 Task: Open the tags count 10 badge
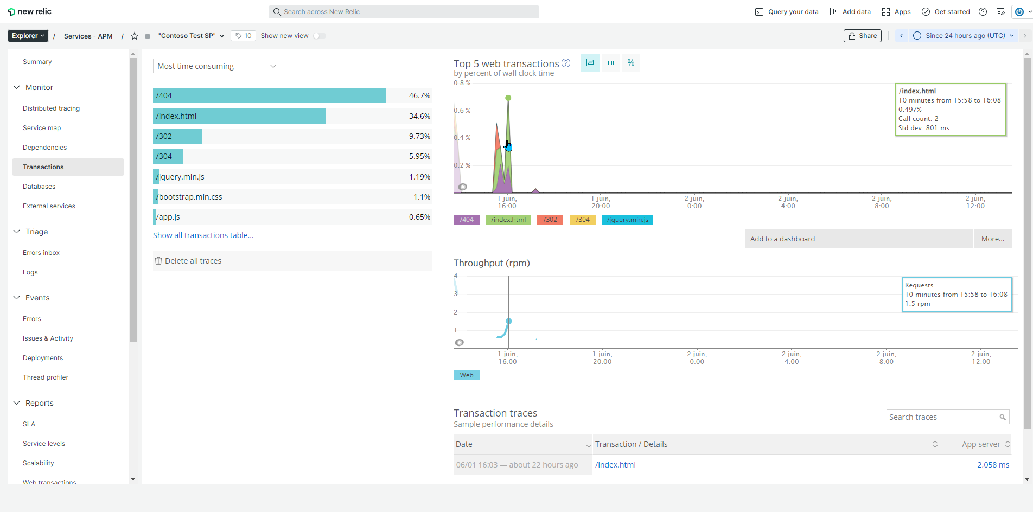coord(243,36)
